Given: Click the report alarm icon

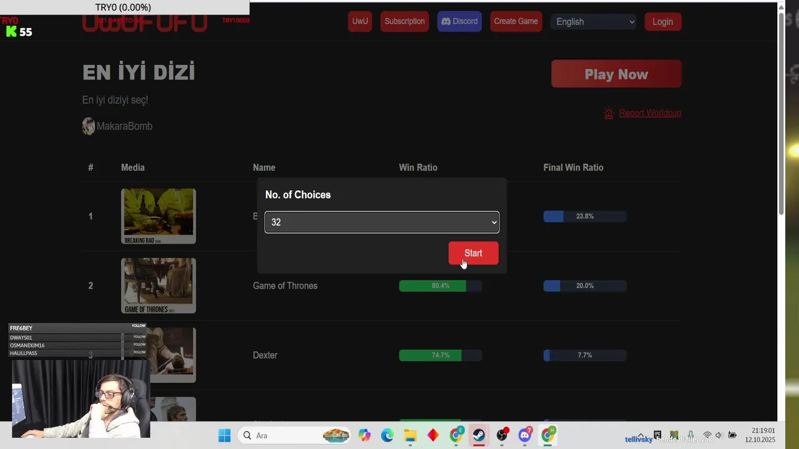Looking at the screenshot, I should [x=609, y=113].
